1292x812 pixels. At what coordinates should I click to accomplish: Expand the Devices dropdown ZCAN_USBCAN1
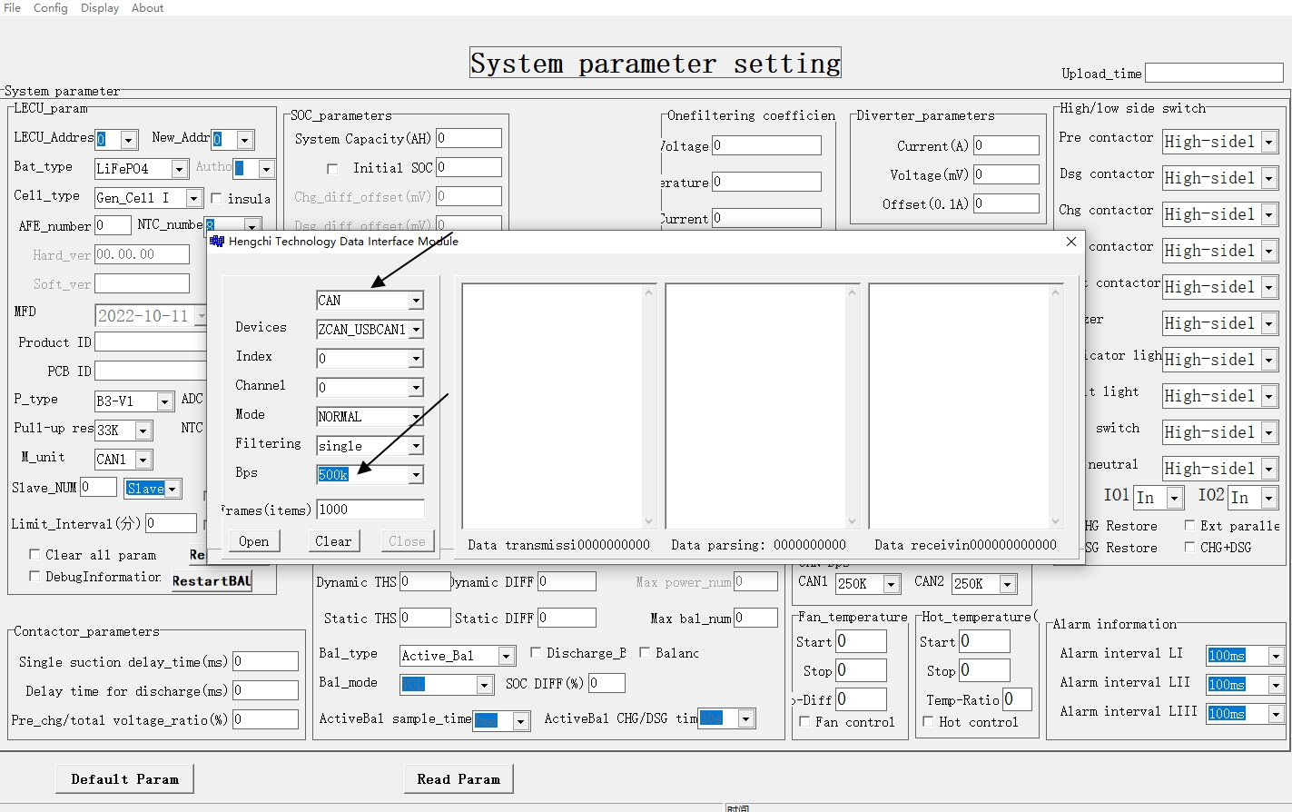pos(416,330)
